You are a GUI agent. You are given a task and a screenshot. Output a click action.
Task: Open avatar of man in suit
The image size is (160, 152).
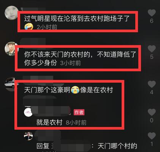[x=29, y=136]
